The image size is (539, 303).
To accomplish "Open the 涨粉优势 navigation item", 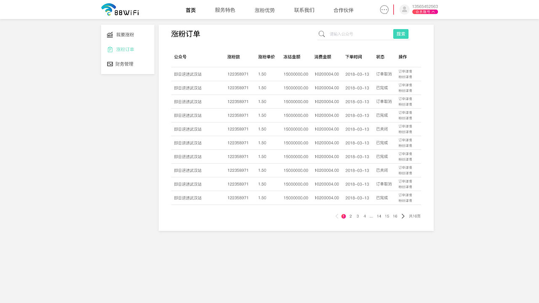I will 264,10.
